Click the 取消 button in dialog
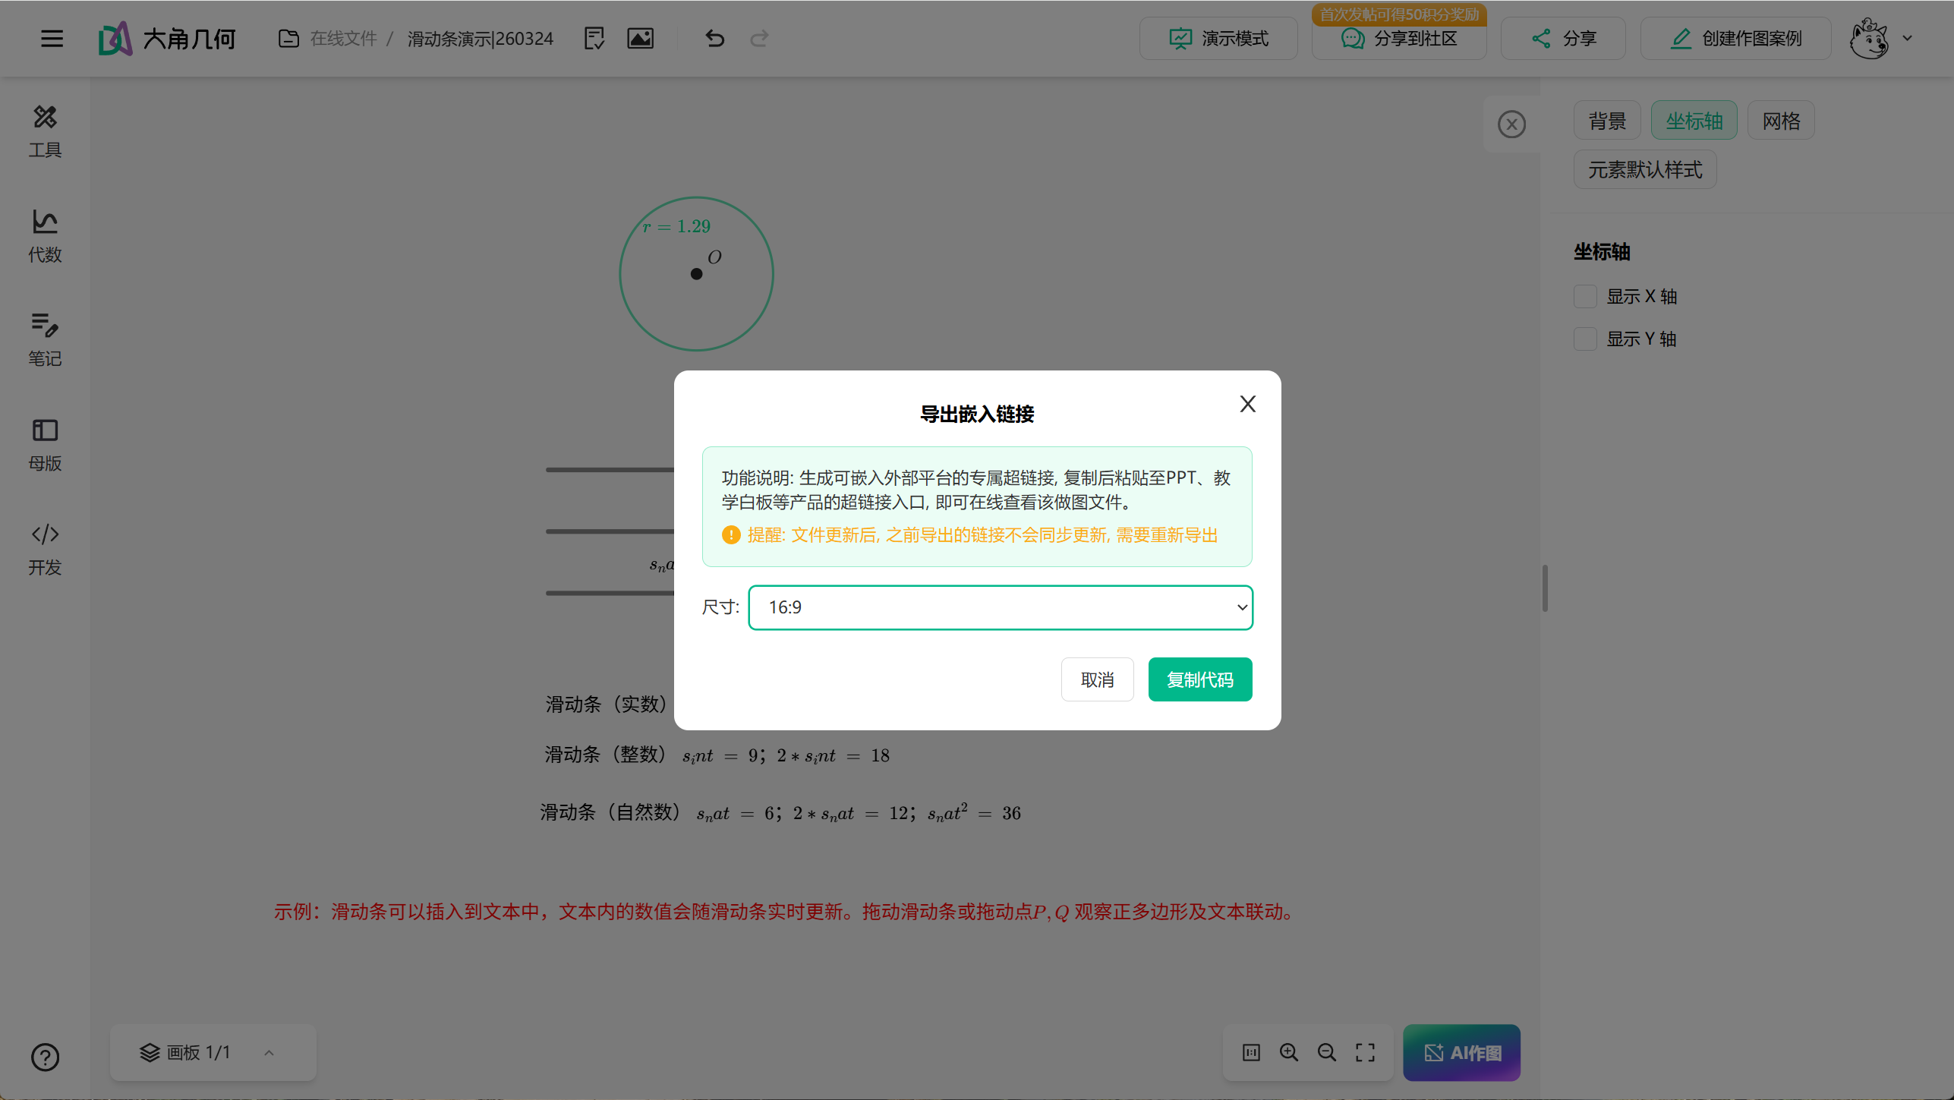The height and width of the screenshot is (1100, 1954). pos(1097,679)
